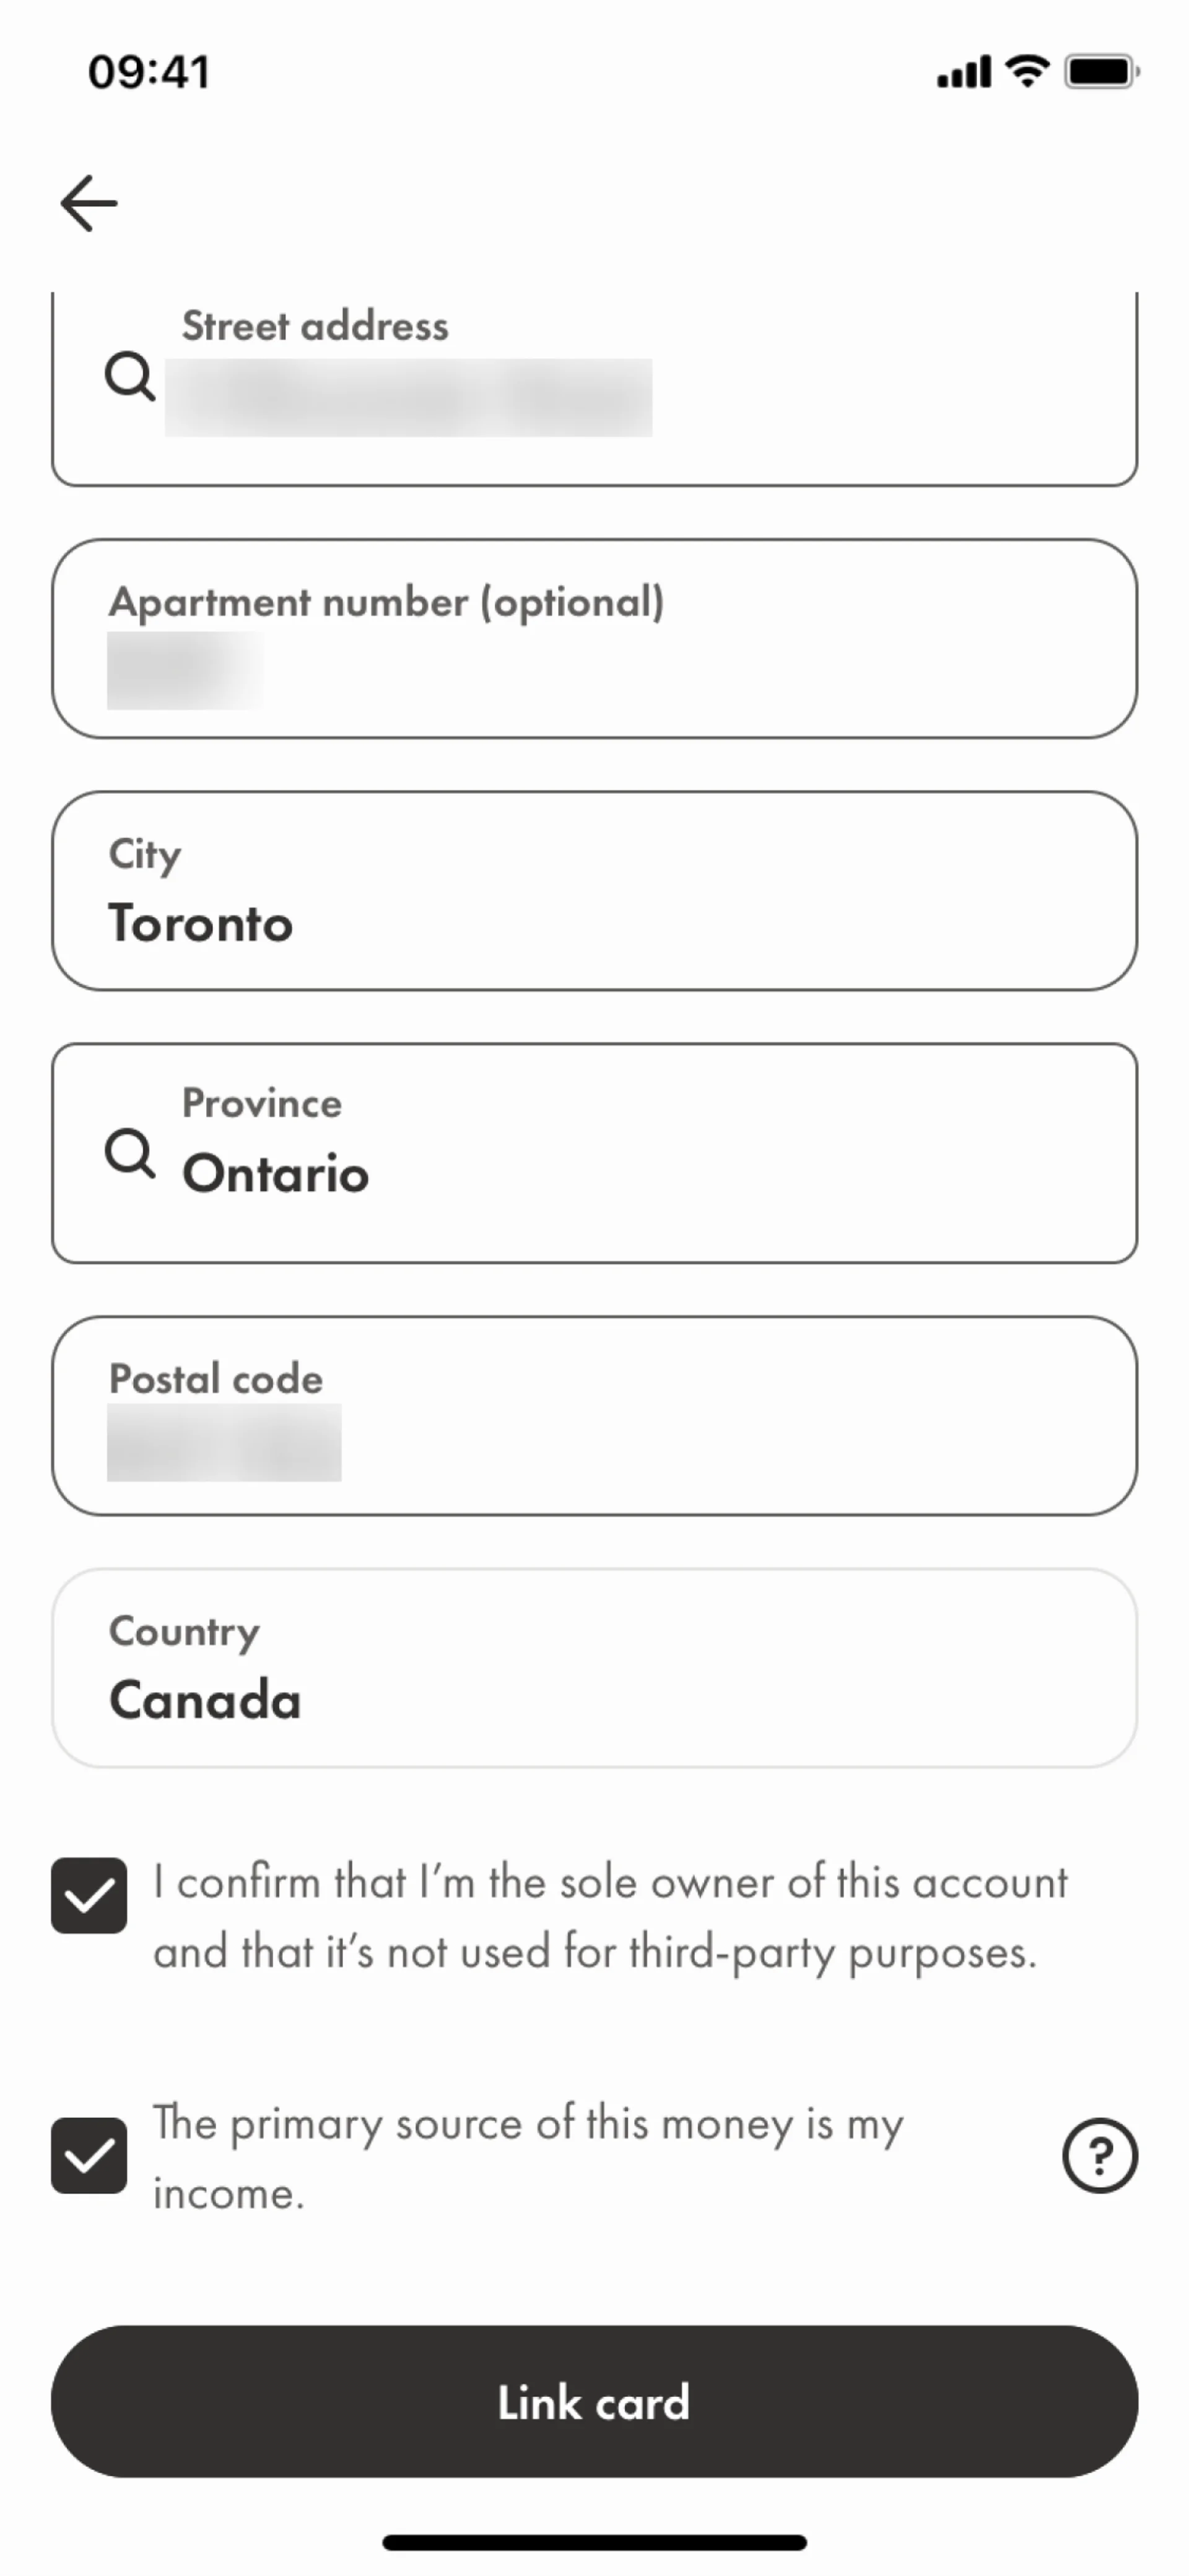Tap the battery status icon
Viewport: 1189px width, 2576px height.
click(1101, 72)
